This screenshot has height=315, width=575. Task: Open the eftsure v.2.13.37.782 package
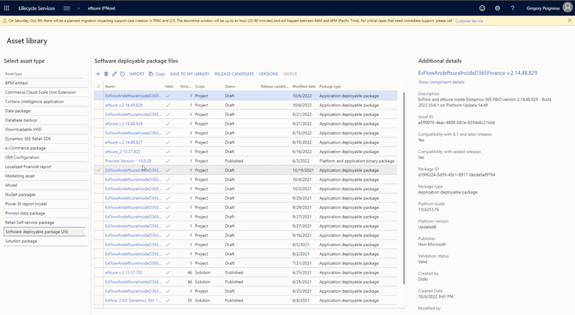(x=124, y=273)
